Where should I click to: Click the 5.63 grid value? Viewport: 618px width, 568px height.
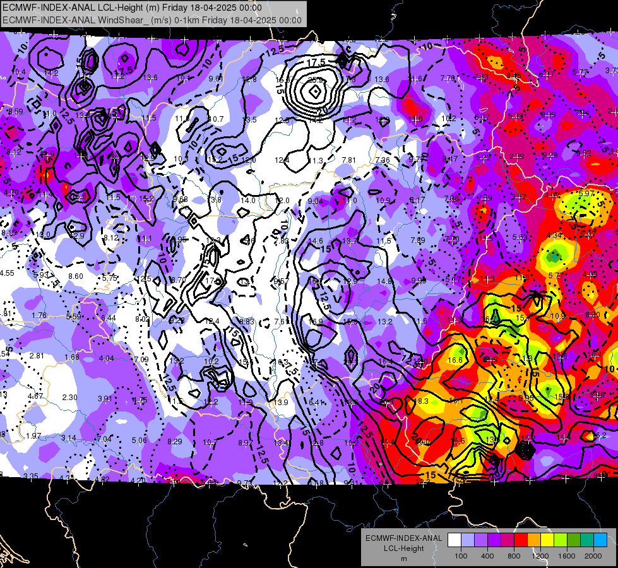[520, 237]
